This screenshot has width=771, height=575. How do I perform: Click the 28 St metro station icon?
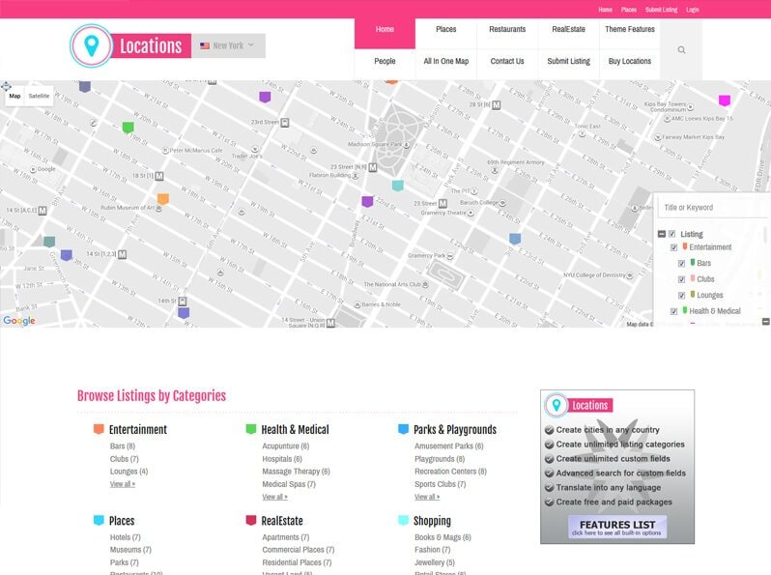point(497,104)
